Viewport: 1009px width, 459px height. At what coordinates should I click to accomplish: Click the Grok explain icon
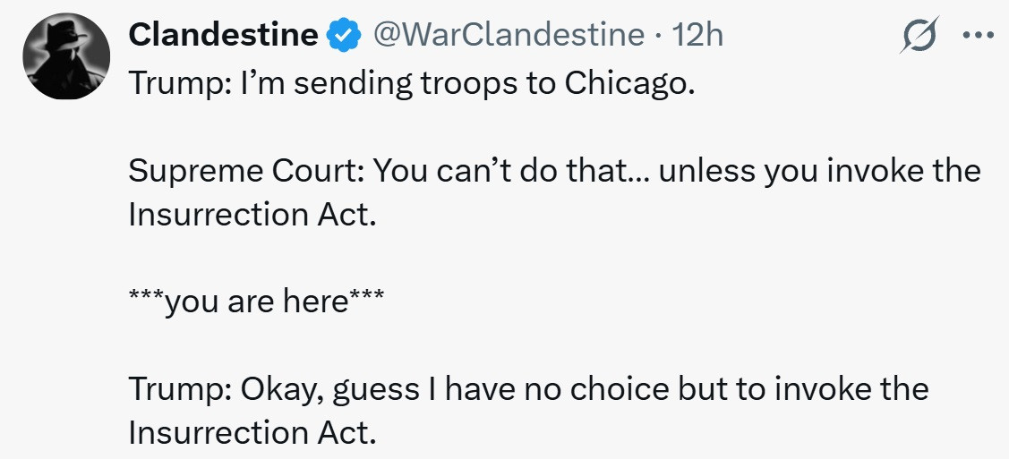point(921,36)
